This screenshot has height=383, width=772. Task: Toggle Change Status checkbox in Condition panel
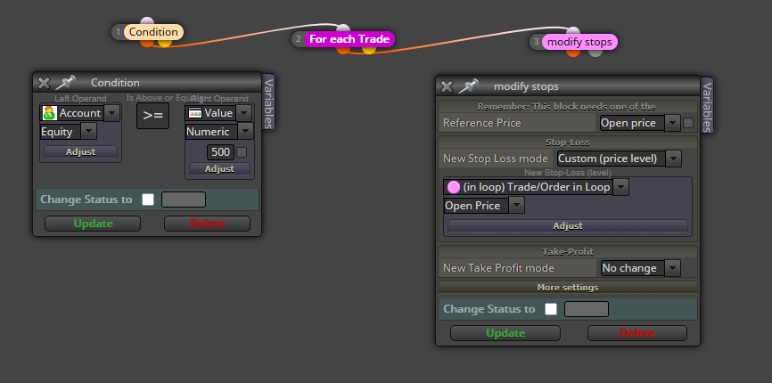(148, 200)
